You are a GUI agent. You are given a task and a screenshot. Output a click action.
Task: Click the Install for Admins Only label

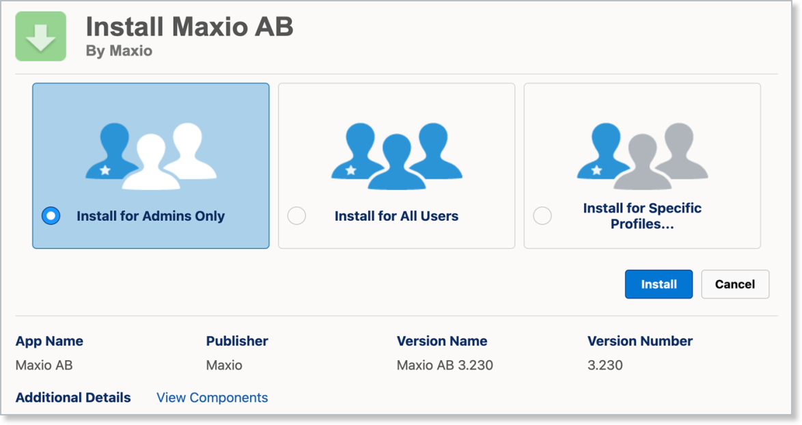coord(151,216)
